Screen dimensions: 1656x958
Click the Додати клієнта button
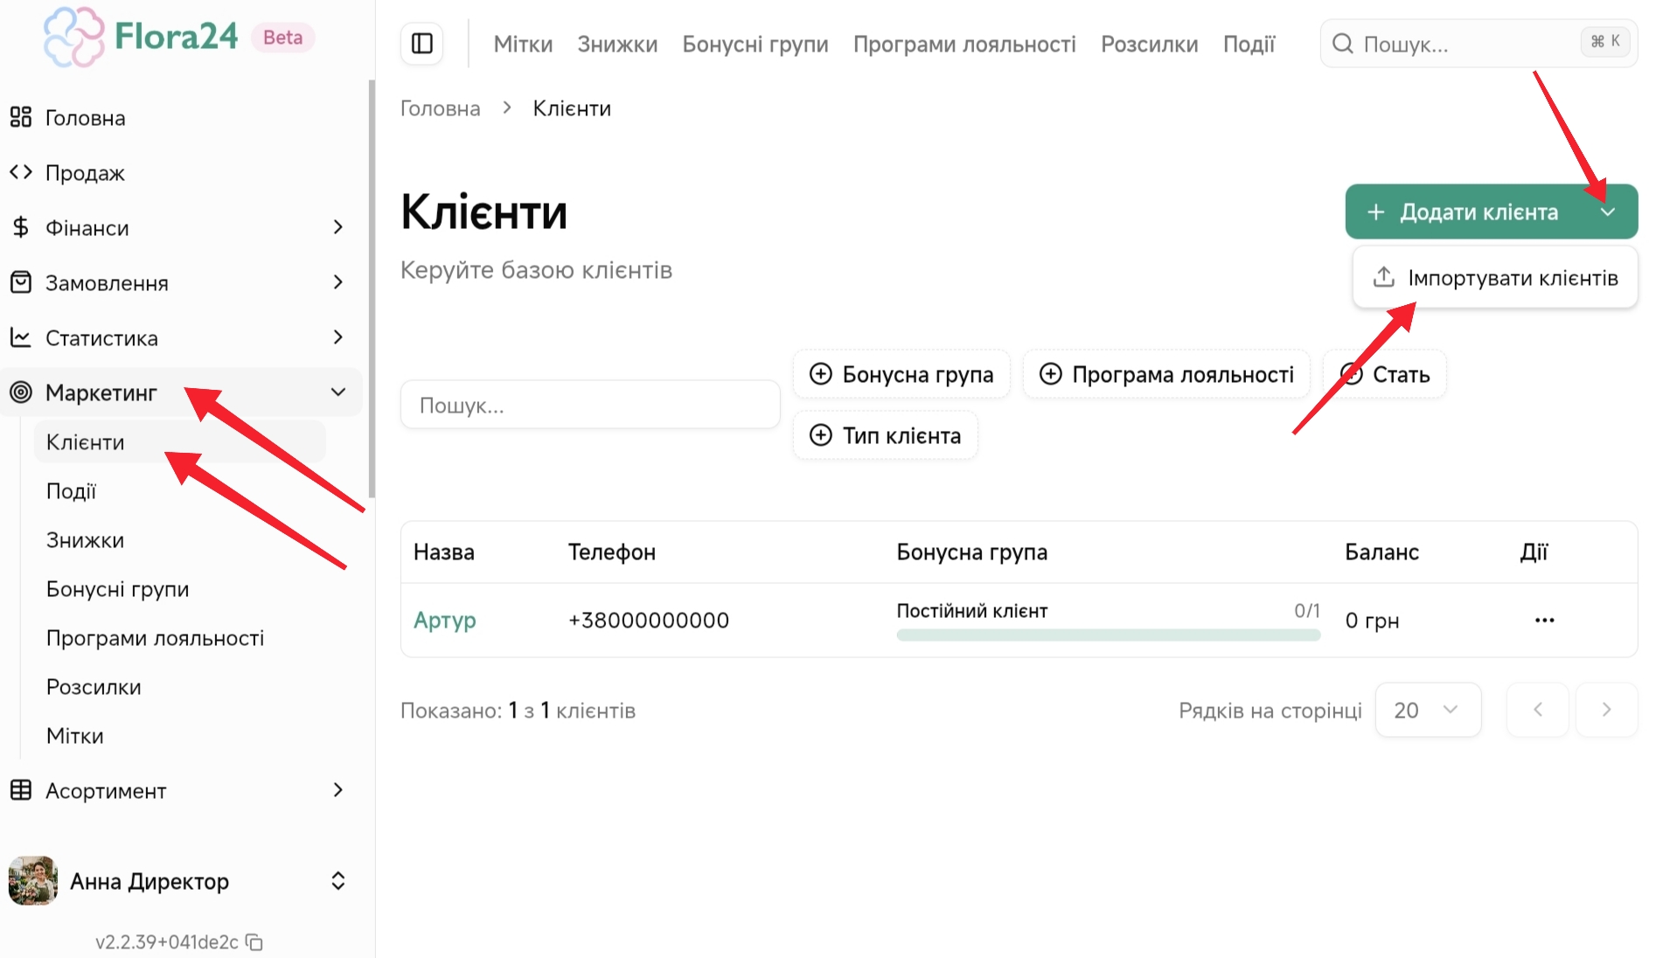1465,212
